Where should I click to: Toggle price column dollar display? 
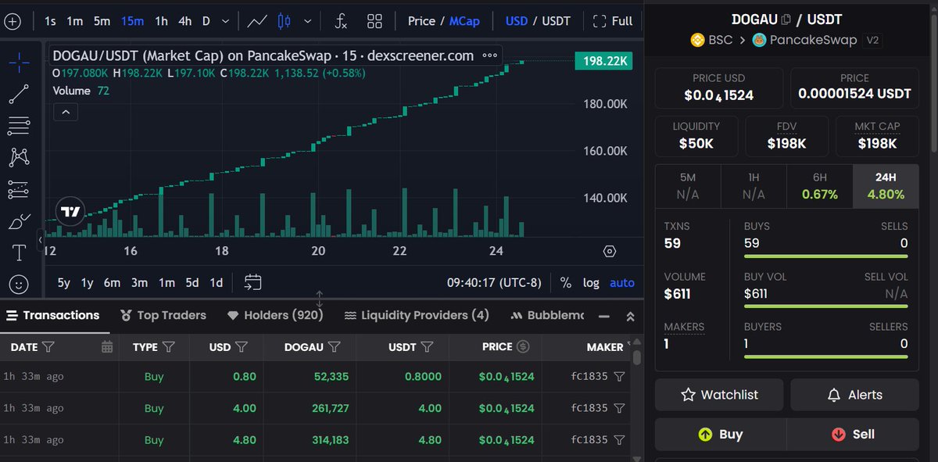click(x=523, y=346)
